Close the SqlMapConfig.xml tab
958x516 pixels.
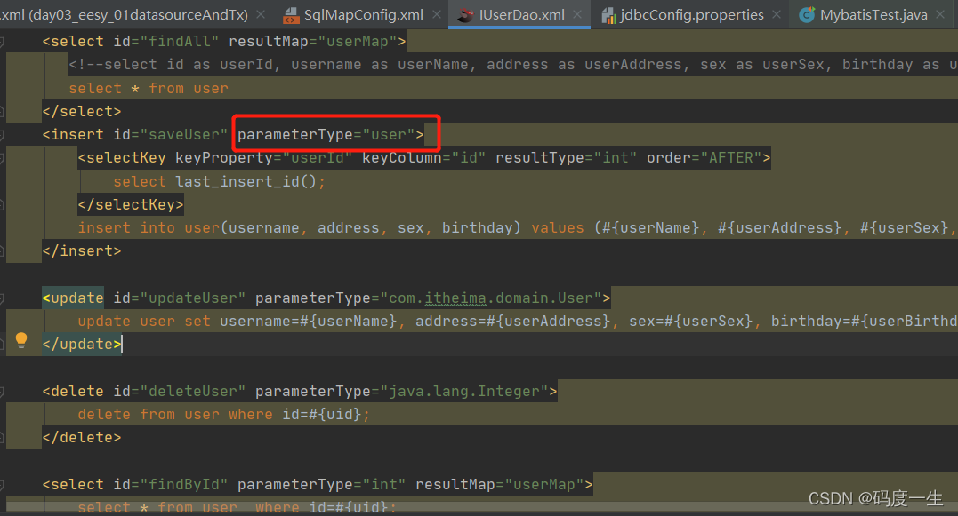437,14
